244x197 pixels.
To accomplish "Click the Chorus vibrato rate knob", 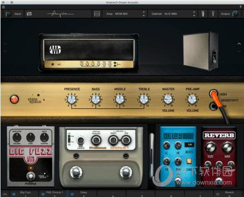I will pos(126,140).
